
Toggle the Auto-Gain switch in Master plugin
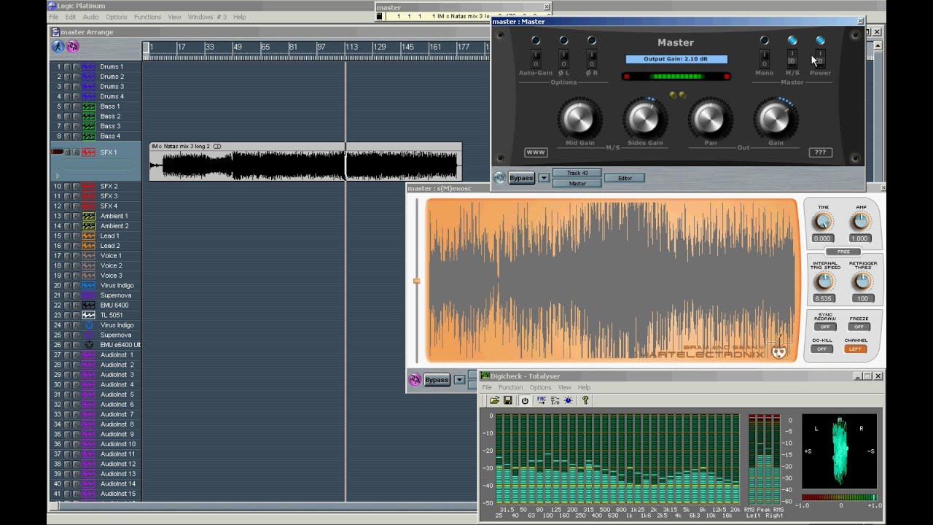point(536,58)
